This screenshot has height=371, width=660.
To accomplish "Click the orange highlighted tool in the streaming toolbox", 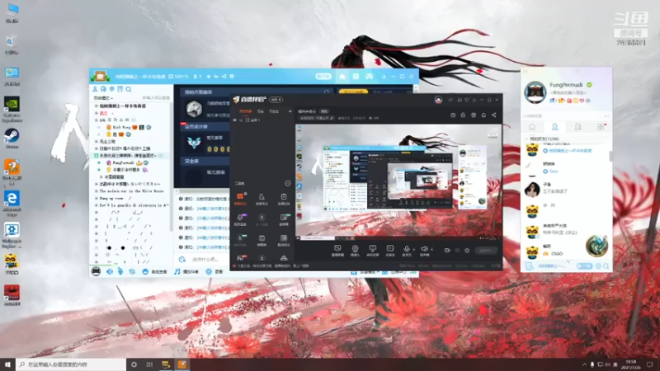I will tap(240, 198).
